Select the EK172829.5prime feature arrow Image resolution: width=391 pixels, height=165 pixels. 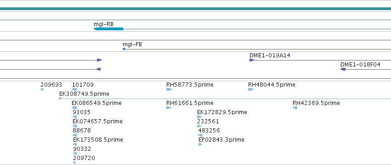pyautogui.click(x=199, y=117)
